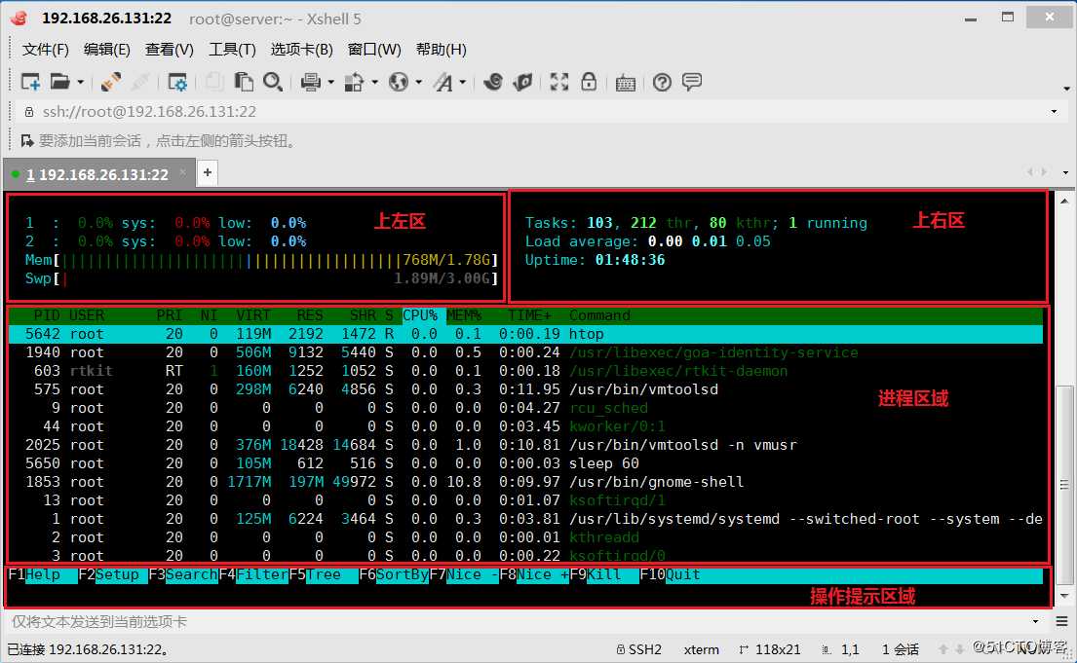The height and width of the screenshot is (663, 1077).
Task: Click the color scheme icon
Action: pos(354,83)
